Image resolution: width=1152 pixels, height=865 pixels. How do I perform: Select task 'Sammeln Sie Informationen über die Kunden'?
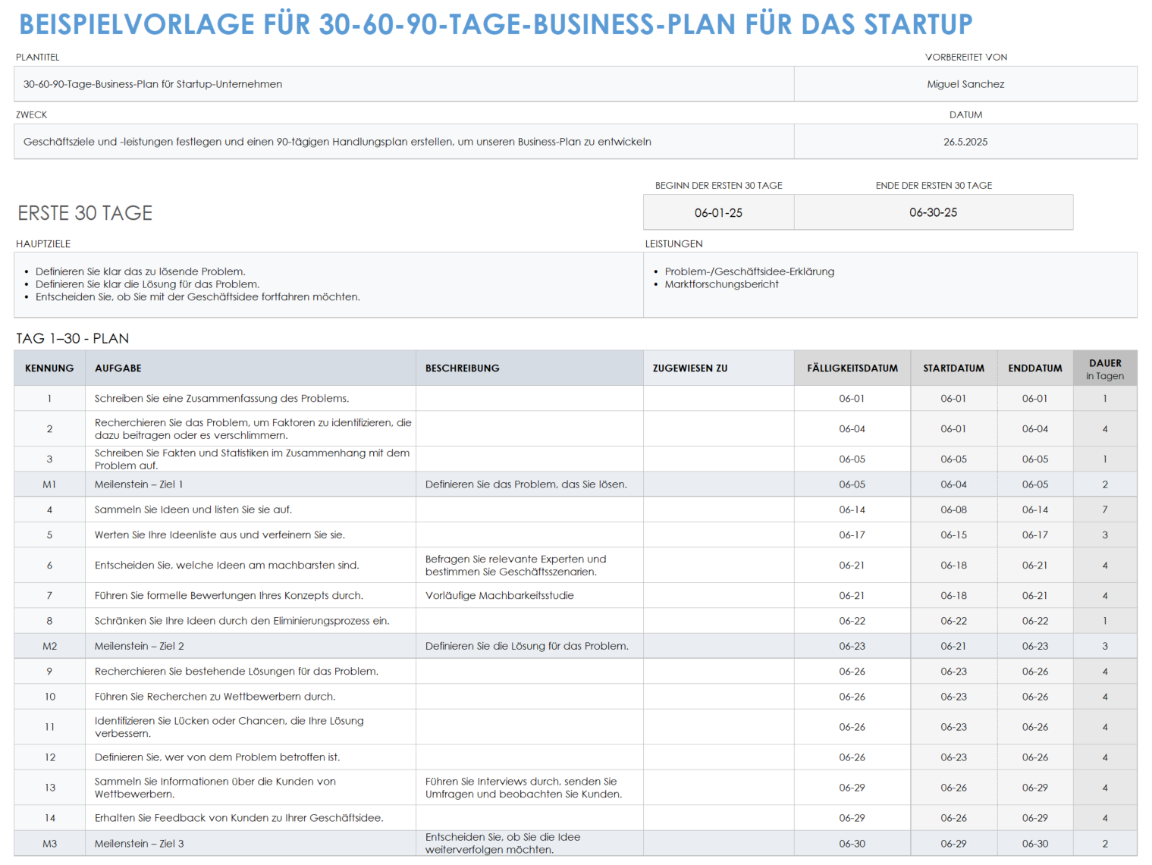point(250,787)
